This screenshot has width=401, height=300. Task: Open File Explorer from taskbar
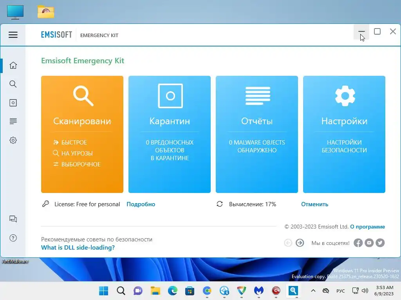coord(155,291)
